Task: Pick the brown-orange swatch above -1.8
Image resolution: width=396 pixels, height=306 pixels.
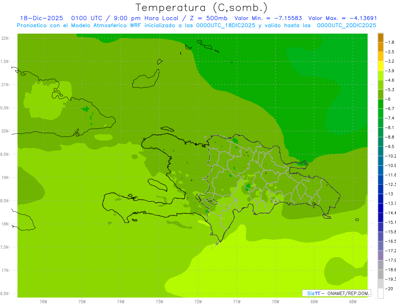Action: pyautogui.click(x=380, y=38)
